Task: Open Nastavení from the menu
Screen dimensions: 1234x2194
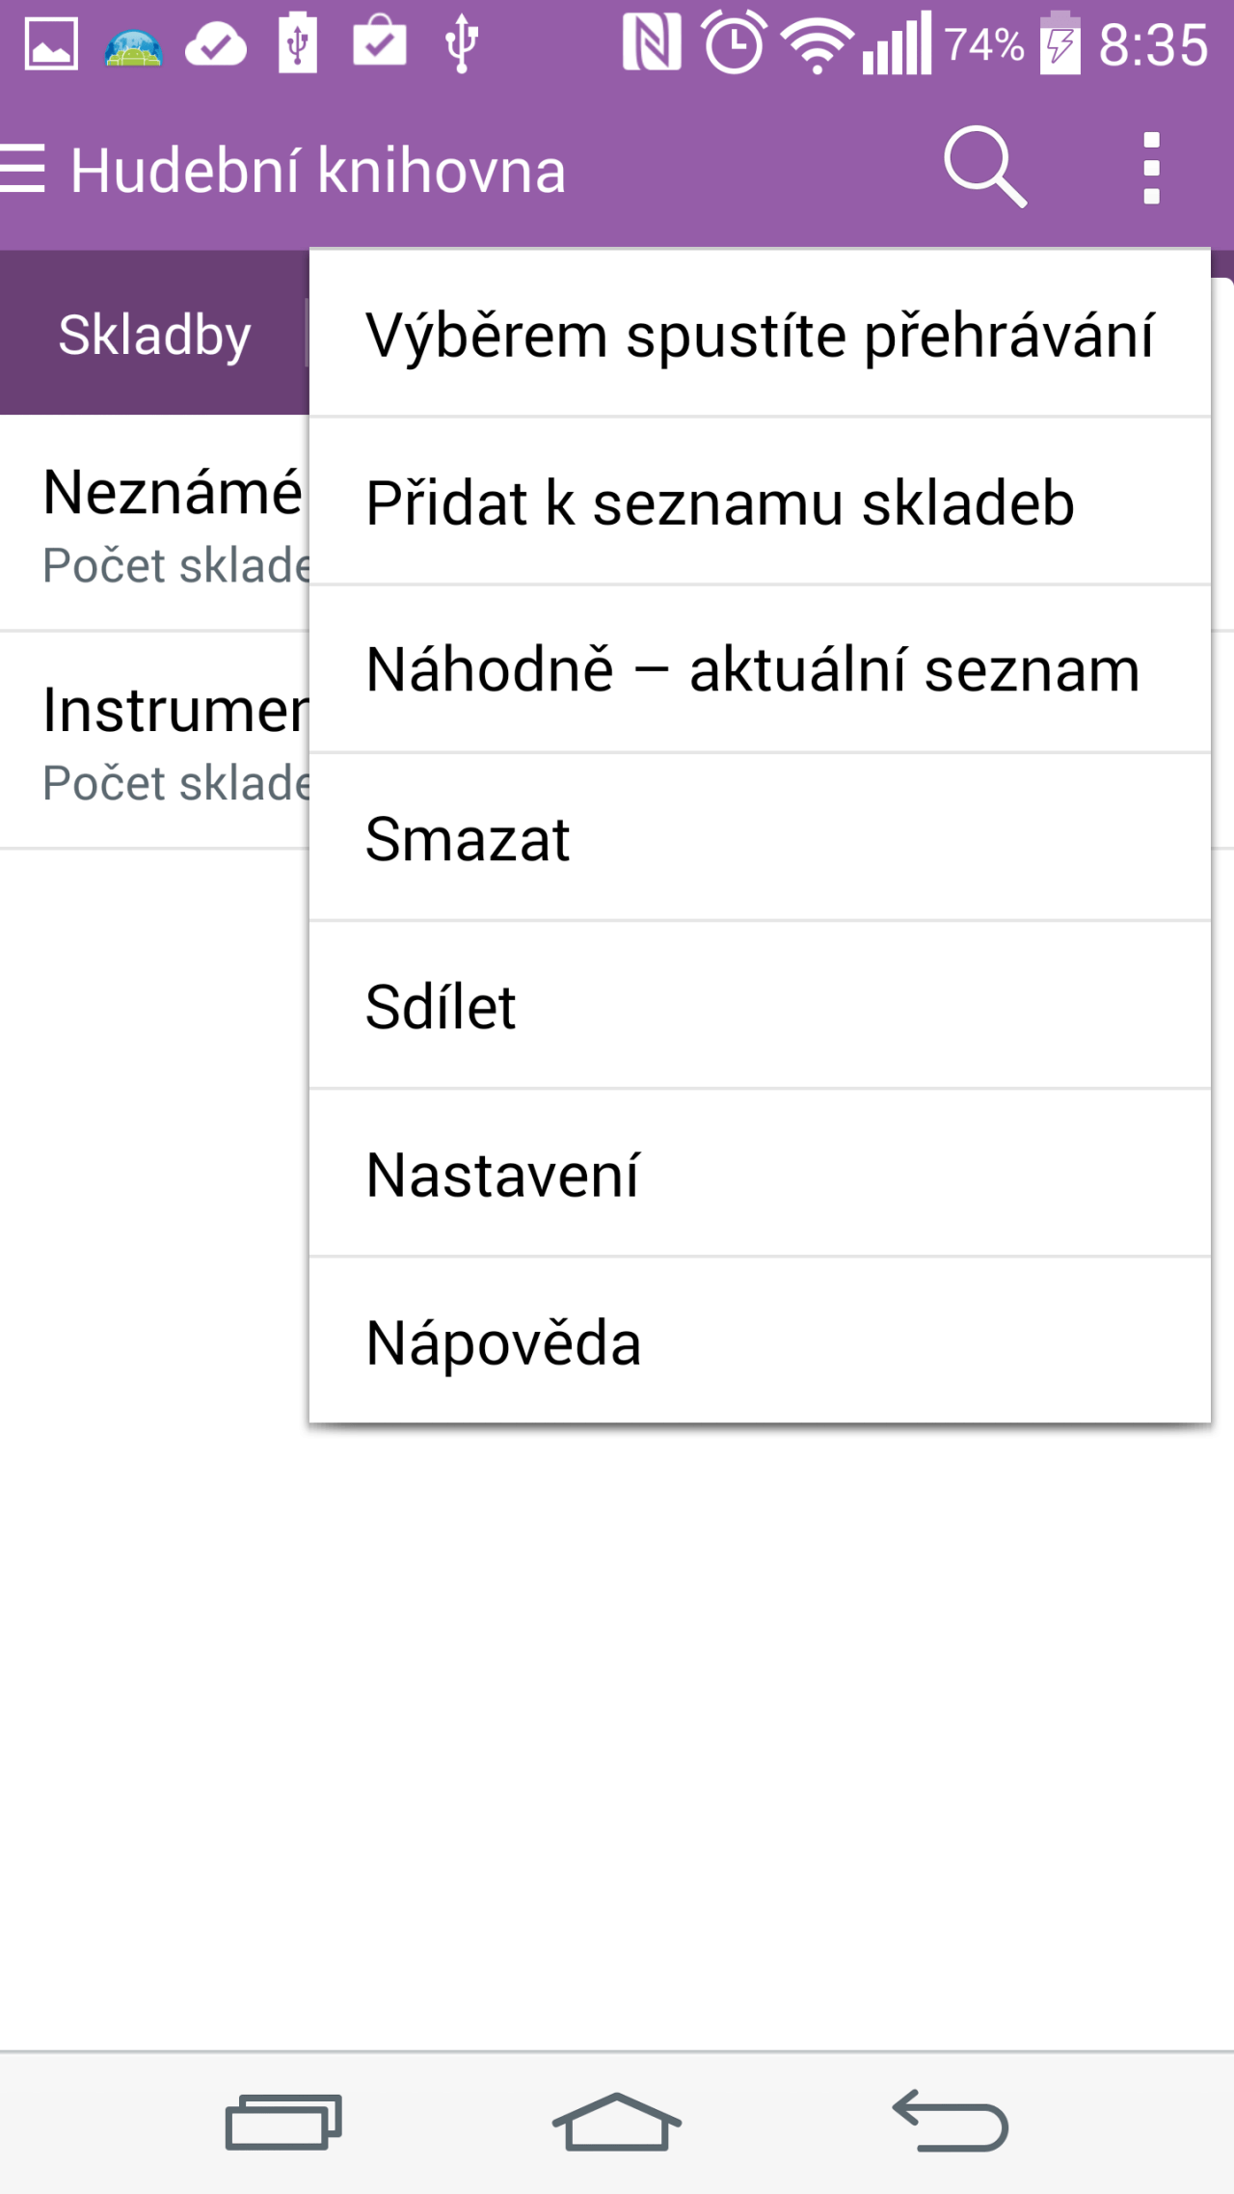Action: pyautogui.click(x=760, y=1174)
